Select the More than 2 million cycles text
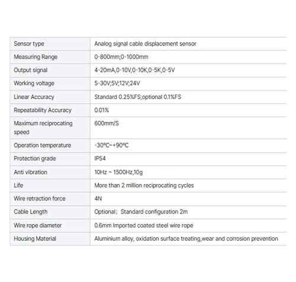 click(144, 185)
